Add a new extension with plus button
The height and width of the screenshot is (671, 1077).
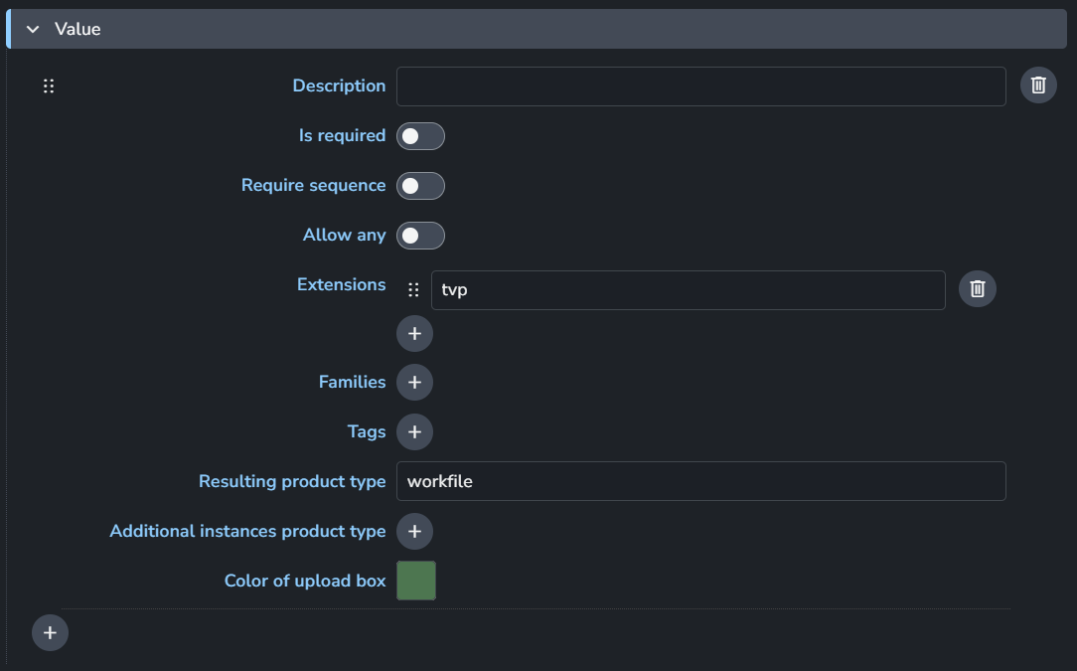pyautogui.click(x=414, y=333)
